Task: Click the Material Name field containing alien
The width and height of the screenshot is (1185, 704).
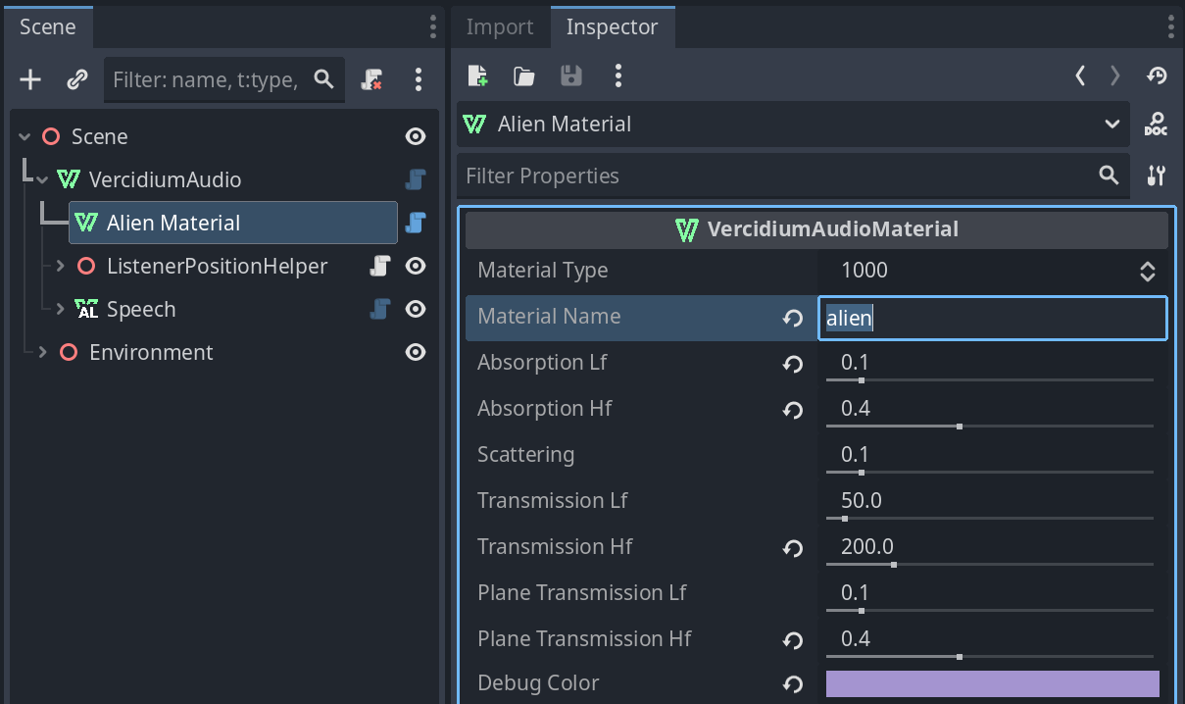Action: click(x=993, y=318)
